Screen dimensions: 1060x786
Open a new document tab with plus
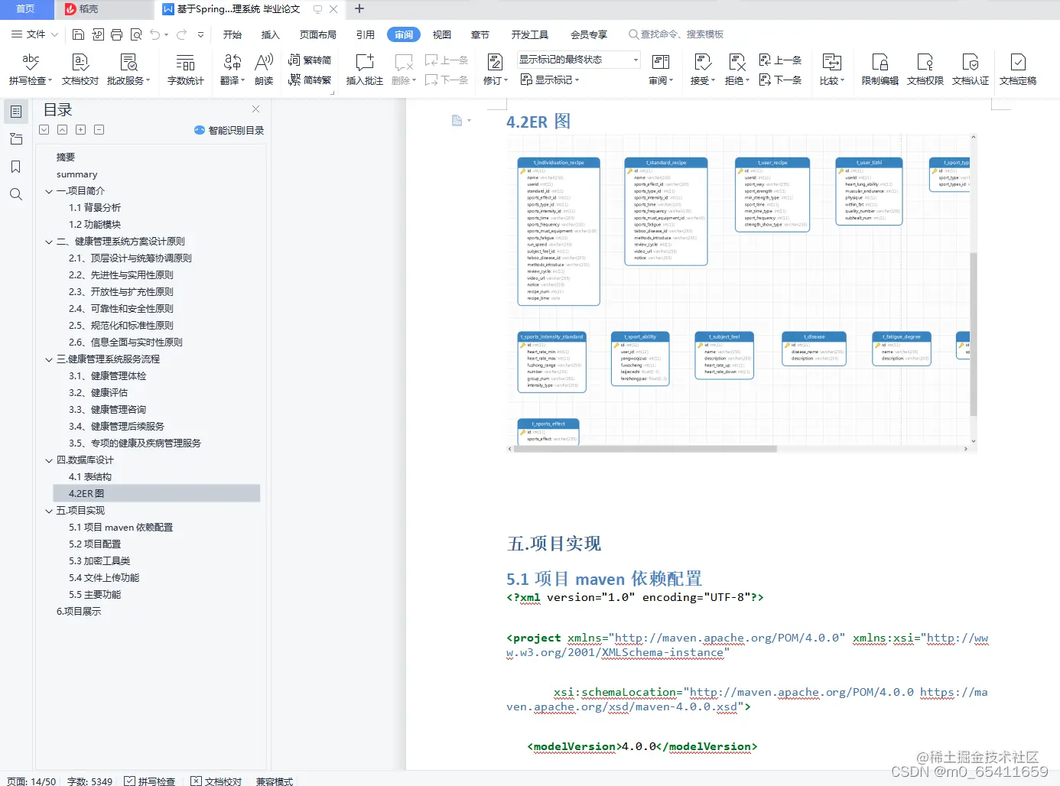359,9
